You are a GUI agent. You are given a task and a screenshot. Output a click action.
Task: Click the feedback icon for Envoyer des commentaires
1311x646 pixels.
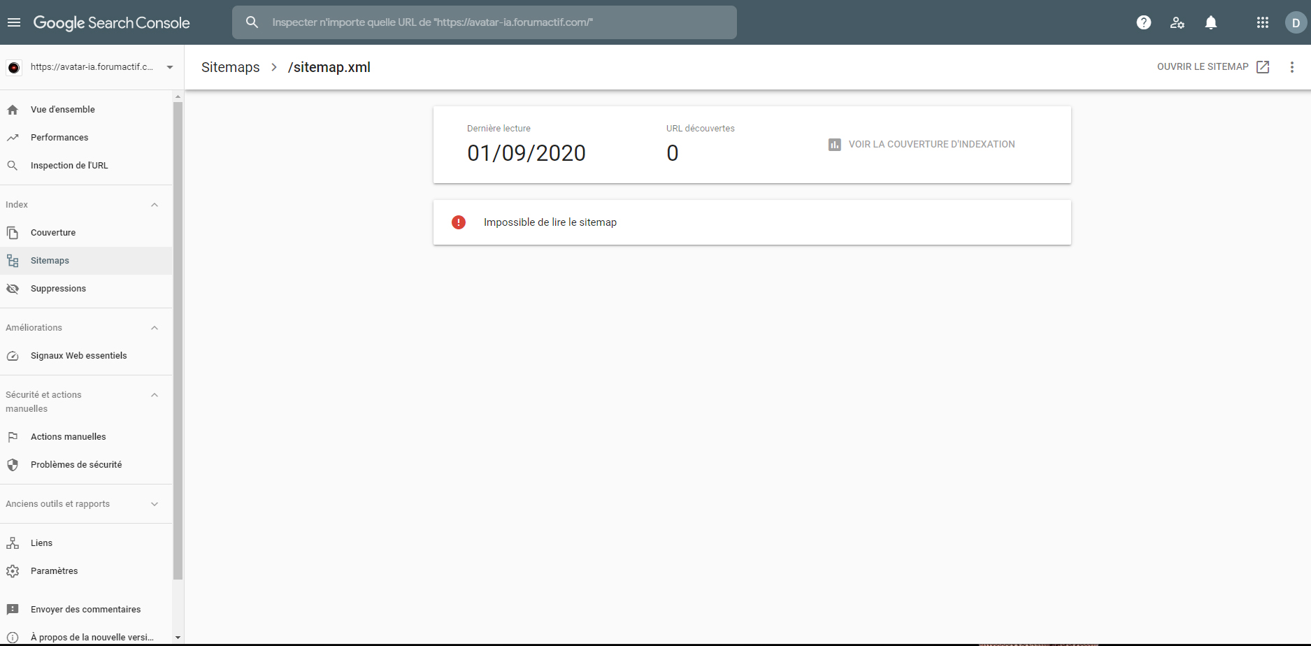13,610
